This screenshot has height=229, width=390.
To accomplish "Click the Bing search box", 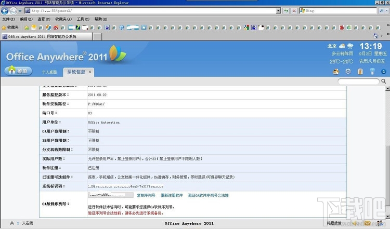I will pos(339,11).
